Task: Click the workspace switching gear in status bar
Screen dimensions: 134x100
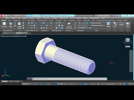Action: 99,84
